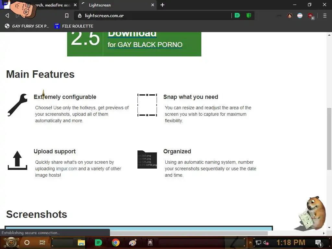
Task: Open Task View on the taskbar
Action: click(x=42, y=243)
